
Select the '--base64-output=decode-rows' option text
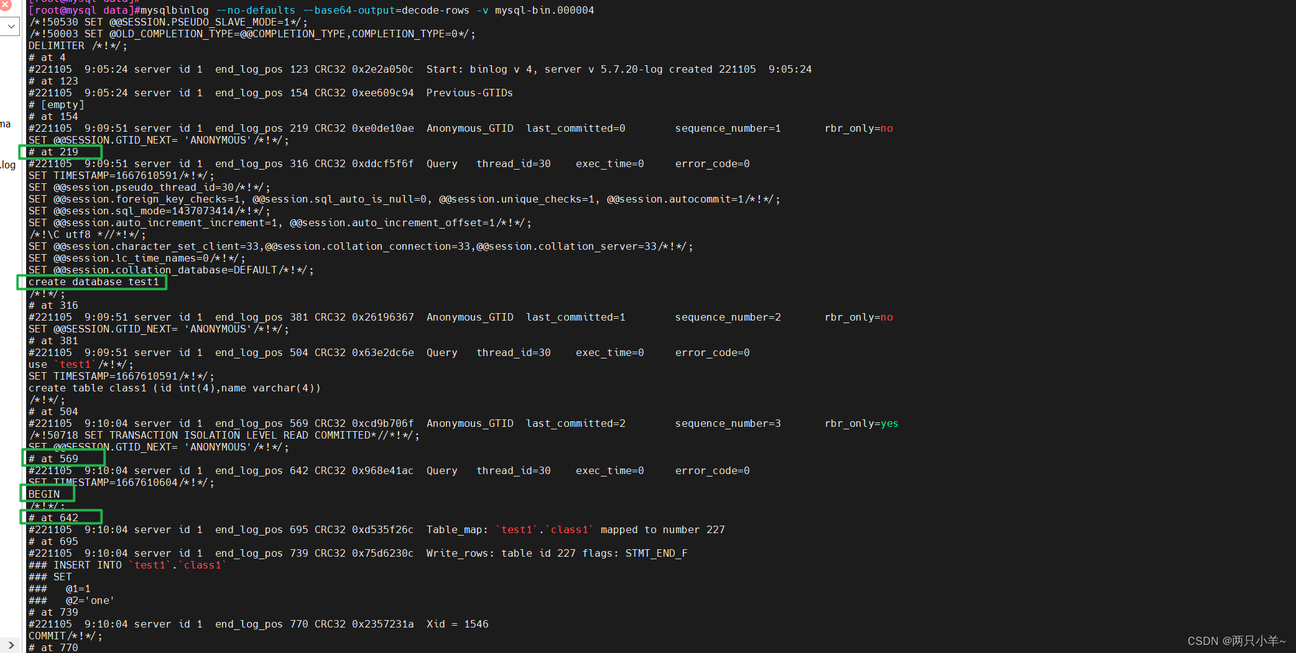tap(386, 11)
